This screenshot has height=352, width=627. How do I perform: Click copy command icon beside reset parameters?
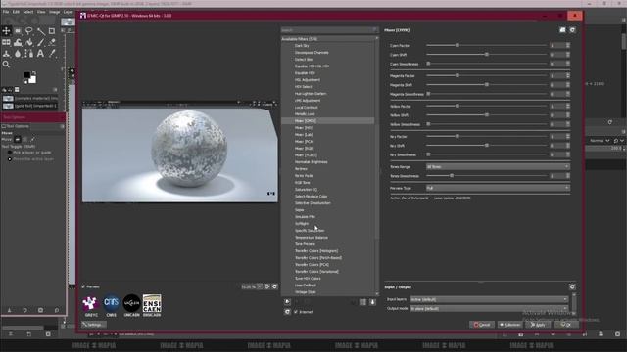pos(562,30)
